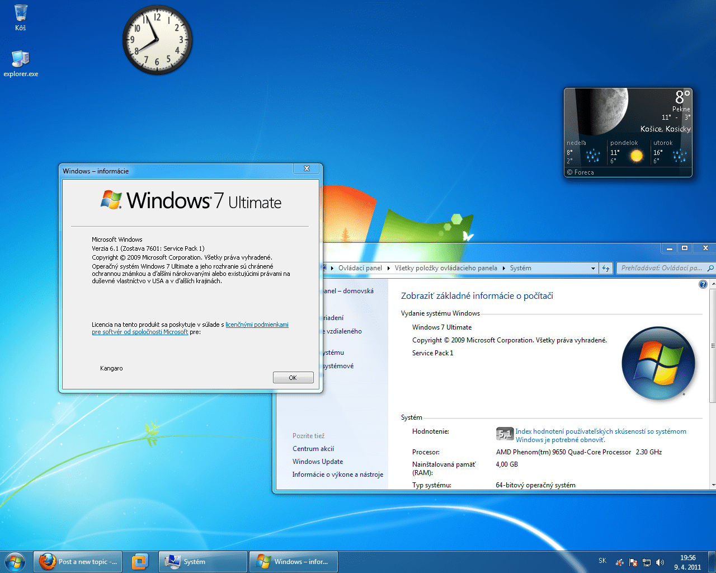Open the Windows Update link
The width and height of the screenshot is (716, 573).
[317, 461]
